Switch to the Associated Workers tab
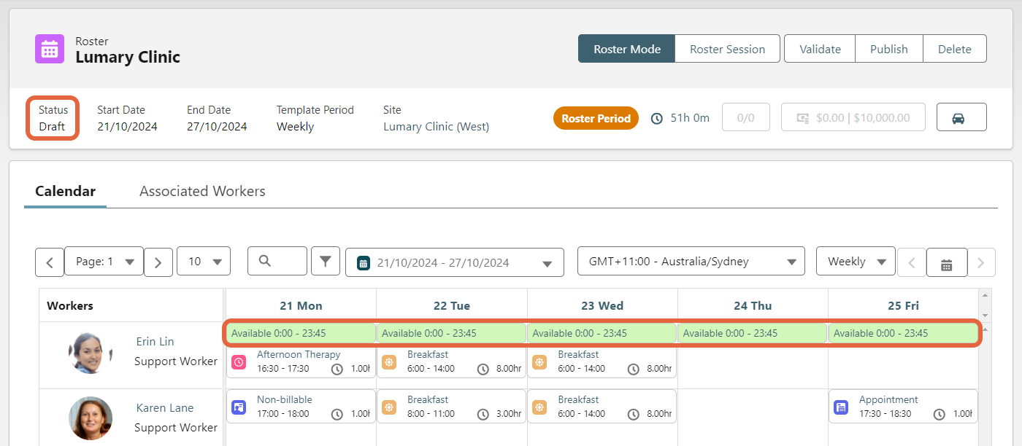Viewport: 1022px width, 446px height. 201,191
